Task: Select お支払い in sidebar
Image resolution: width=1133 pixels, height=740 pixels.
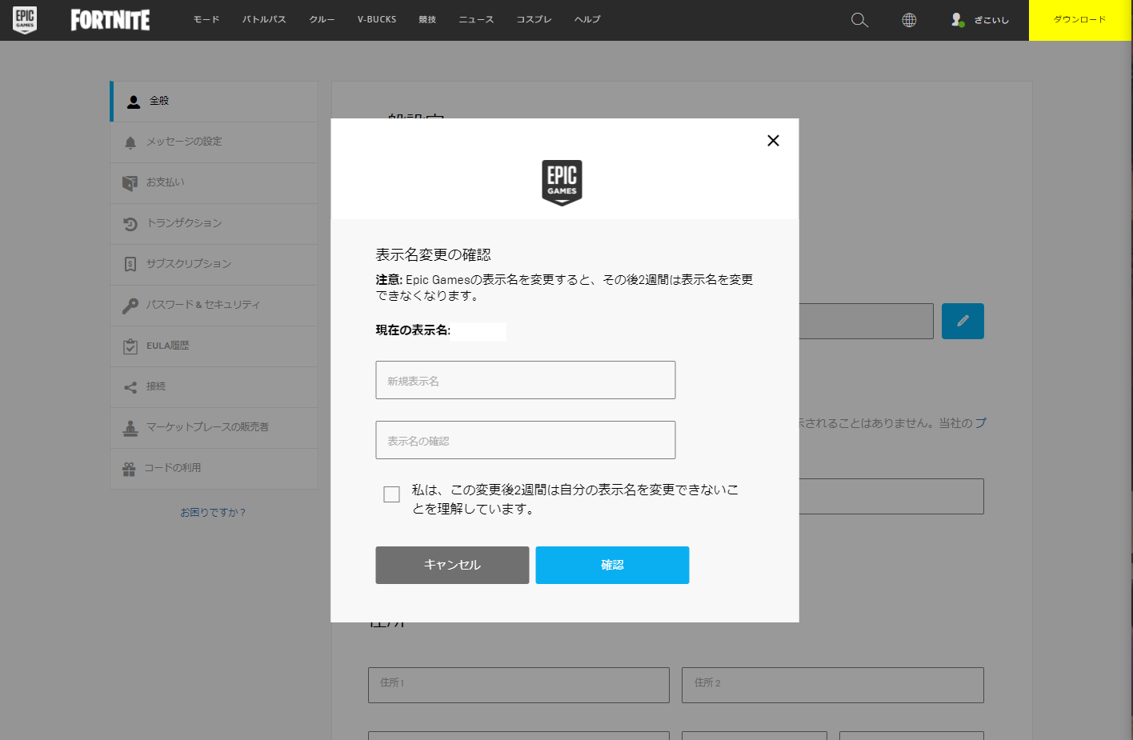Action: coord(214,183)
